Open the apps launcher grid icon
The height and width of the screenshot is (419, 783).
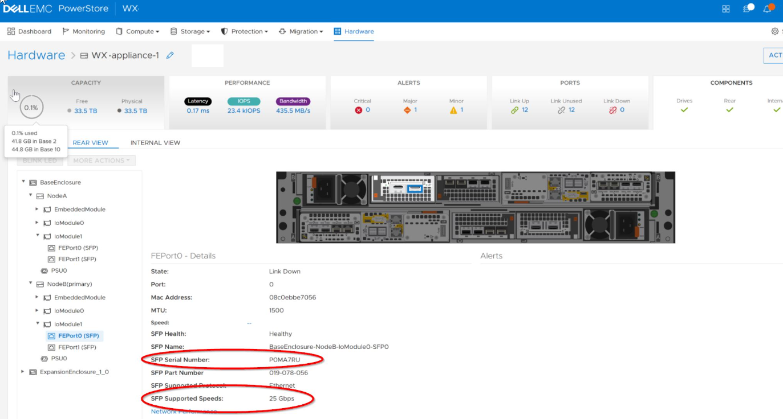(x=725, y=9)
